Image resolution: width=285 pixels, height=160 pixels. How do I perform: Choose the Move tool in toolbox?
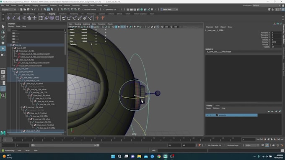(3, 43)
